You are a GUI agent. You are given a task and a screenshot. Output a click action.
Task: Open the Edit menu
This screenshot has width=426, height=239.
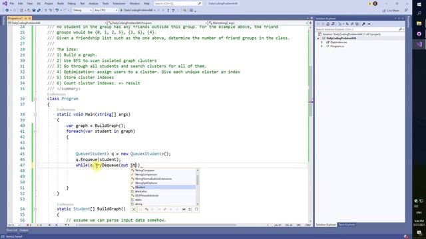coord(21,3)
